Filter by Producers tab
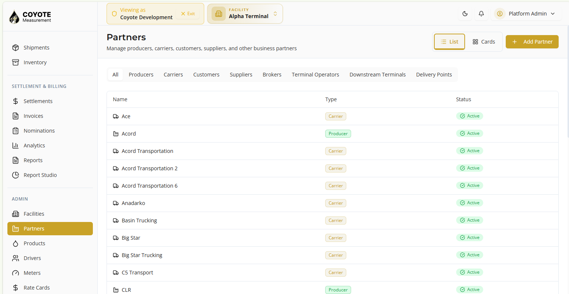The width and height of the screenshot is (569, 294). coord(141,75)
